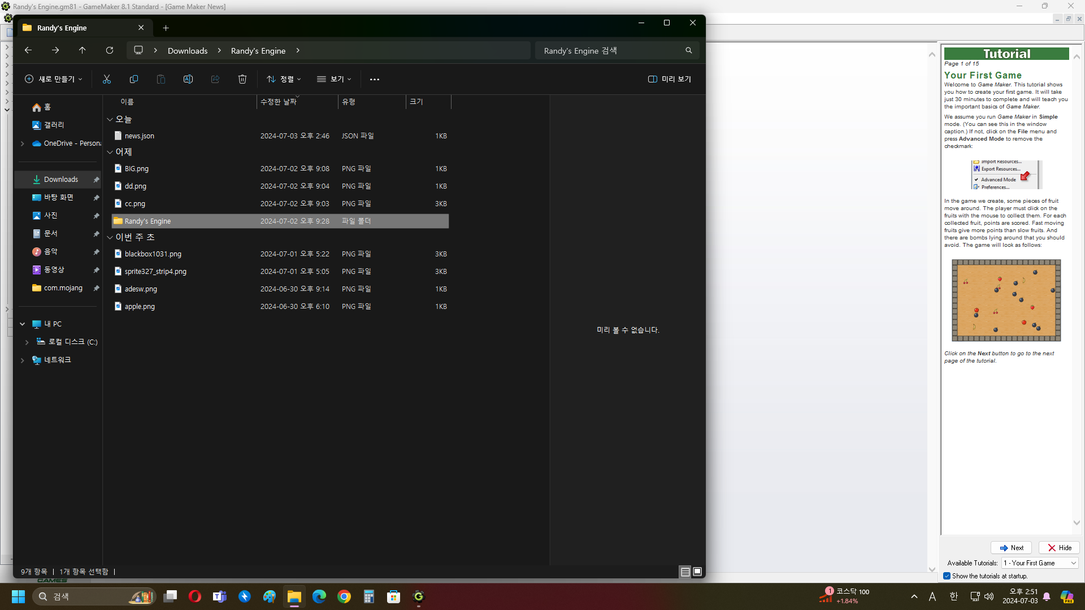
Task: Switch to details view in status bar
Action: pyautogui.click(x=685, y=572)
